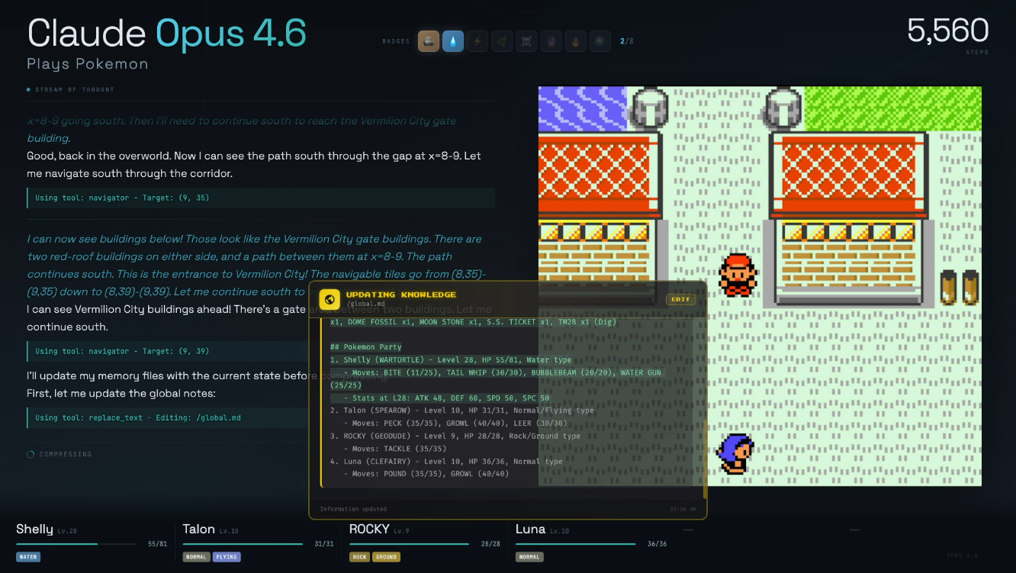Click ROCKY's GROUND type tag
The width and height of the screenshot is (1016, 573).
tap(386, 557)
